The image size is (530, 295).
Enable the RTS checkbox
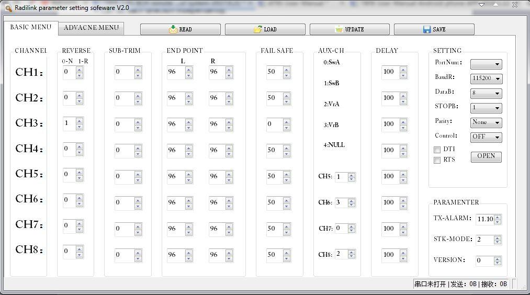click(x=437, y=160)
